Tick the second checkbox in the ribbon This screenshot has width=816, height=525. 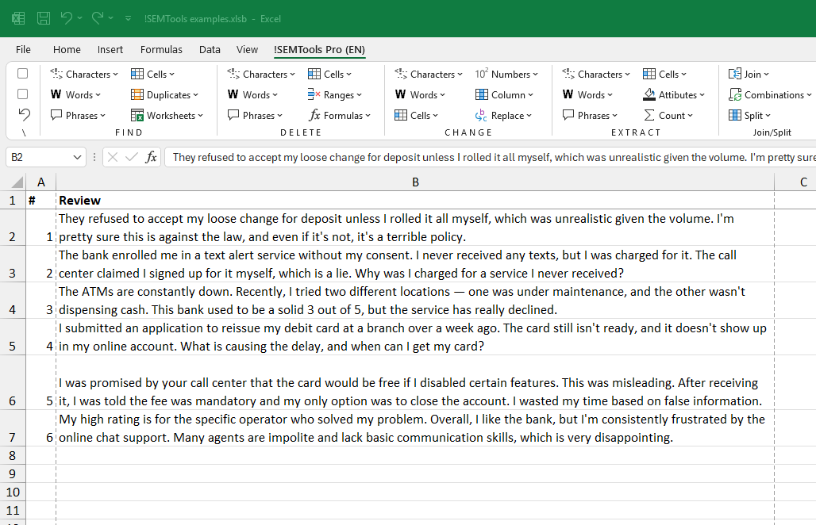[x=23, y=94]
